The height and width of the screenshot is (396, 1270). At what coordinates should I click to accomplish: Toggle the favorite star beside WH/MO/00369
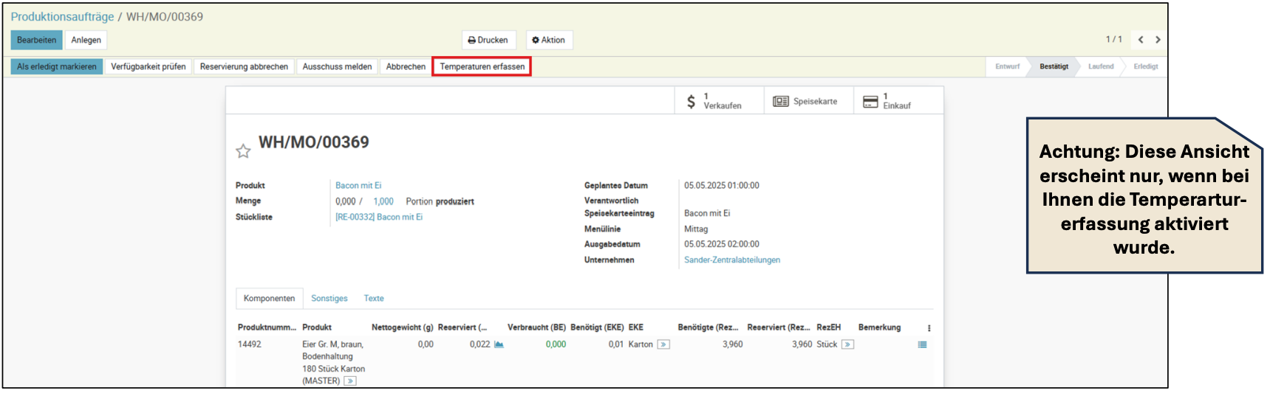(243, 151)
